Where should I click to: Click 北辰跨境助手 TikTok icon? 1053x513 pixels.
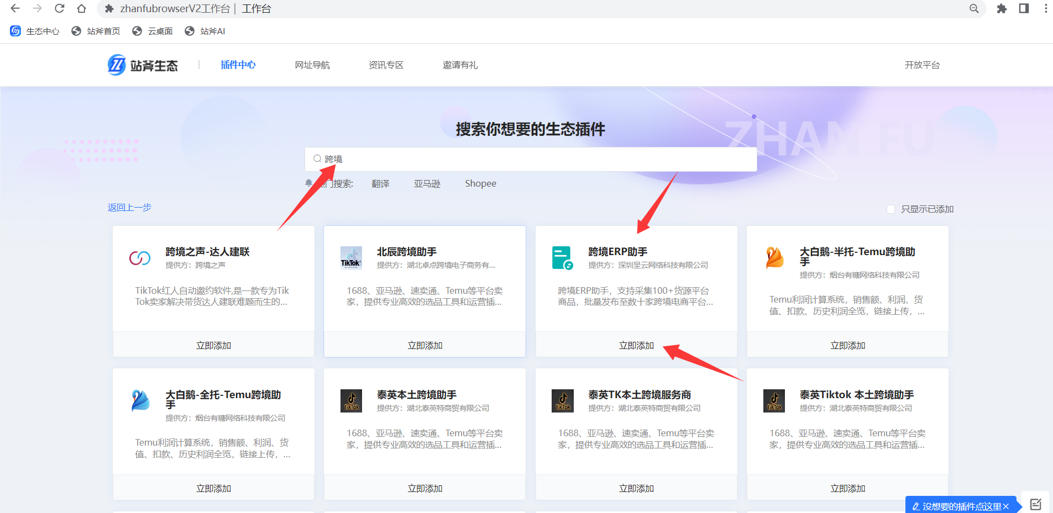tap(351, 257)
